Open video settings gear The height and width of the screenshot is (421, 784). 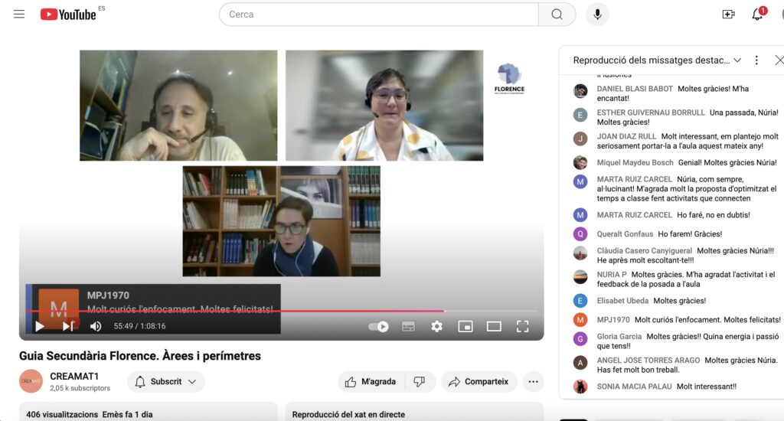click(x=436, y=326)
